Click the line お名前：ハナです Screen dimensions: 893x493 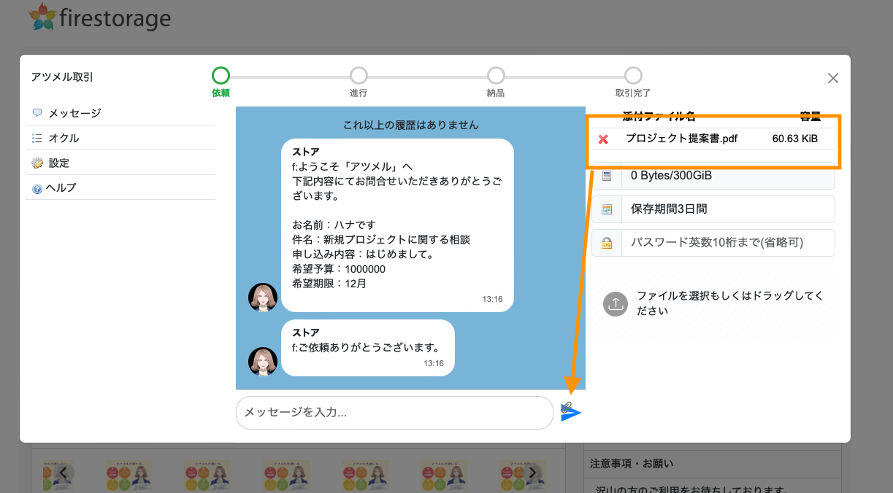click(334, 224)
